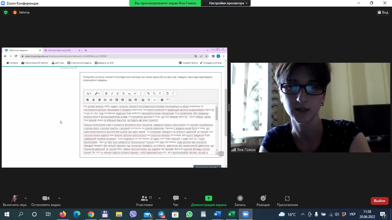
Task: Open Word from the Windows taskbar
Action: [218, 214]
